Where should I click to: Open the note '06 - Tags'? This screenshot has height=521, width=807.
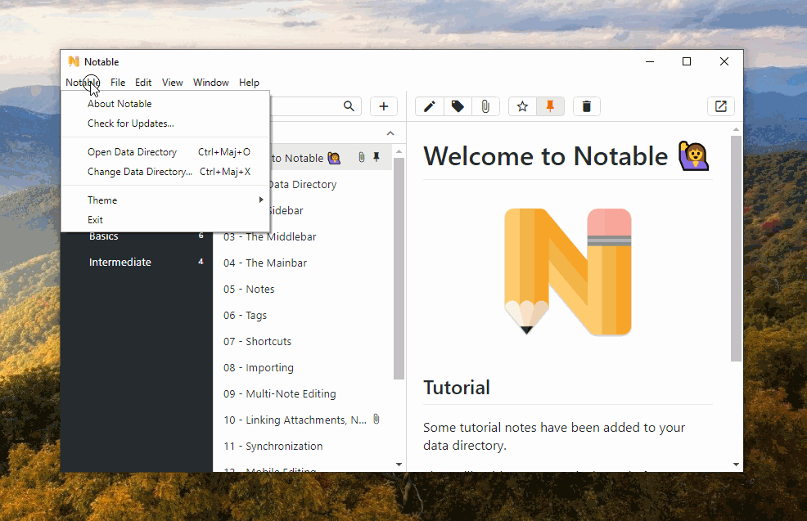(x=303, y=315)
